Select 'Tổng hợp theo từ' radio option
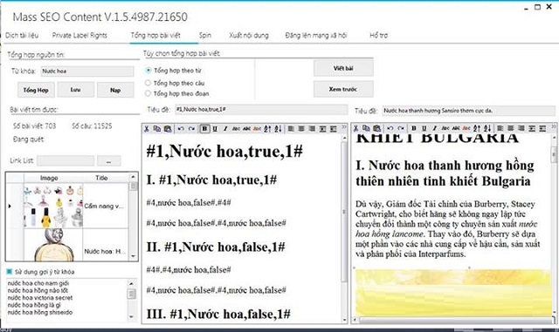 point(148,71)
